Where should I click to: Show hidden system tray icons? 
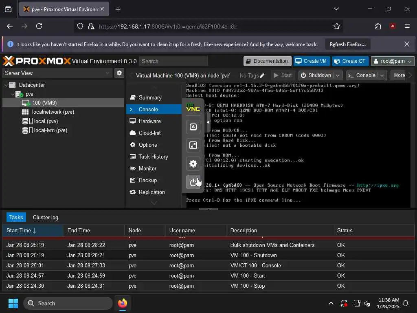click(331, 303)
